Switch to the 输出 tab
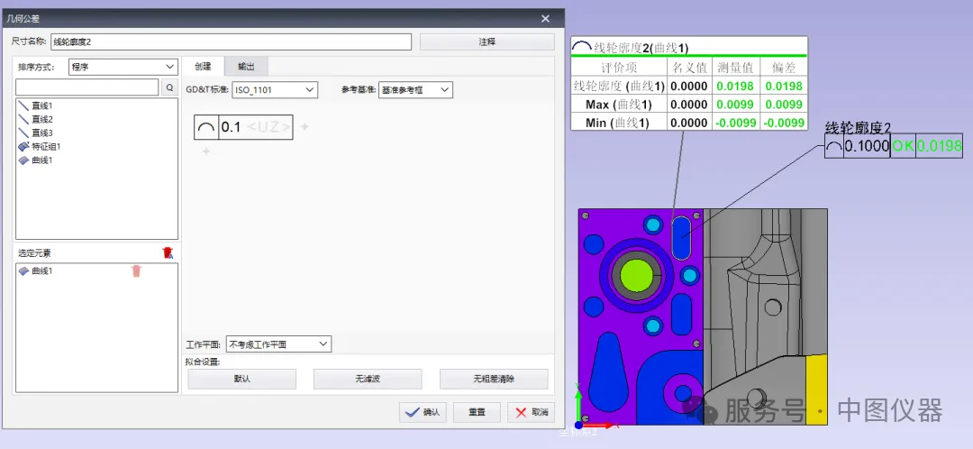This screenshot has height=449, width=973. click(x=246, y=67)
